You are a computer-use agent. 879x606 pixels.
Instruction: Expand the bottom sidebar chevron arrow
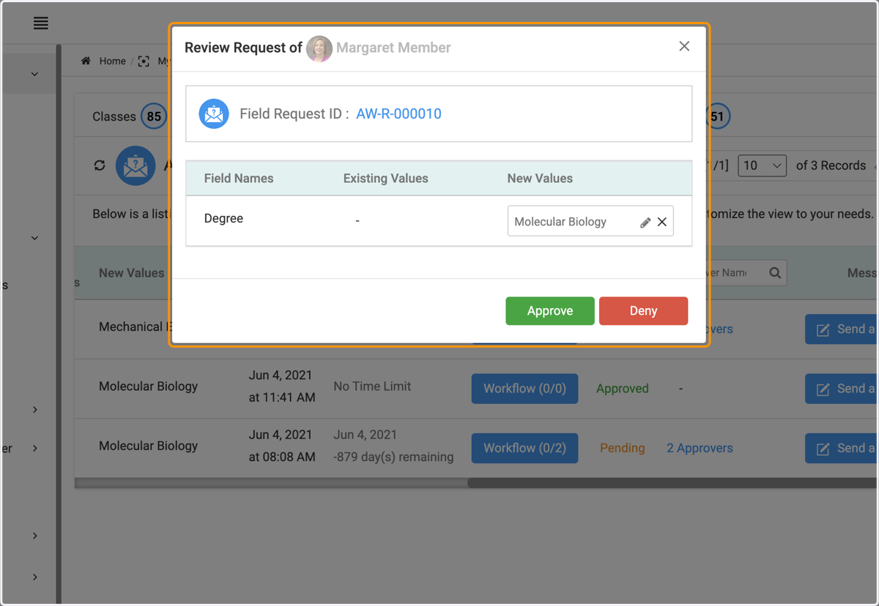click(35, 577)
